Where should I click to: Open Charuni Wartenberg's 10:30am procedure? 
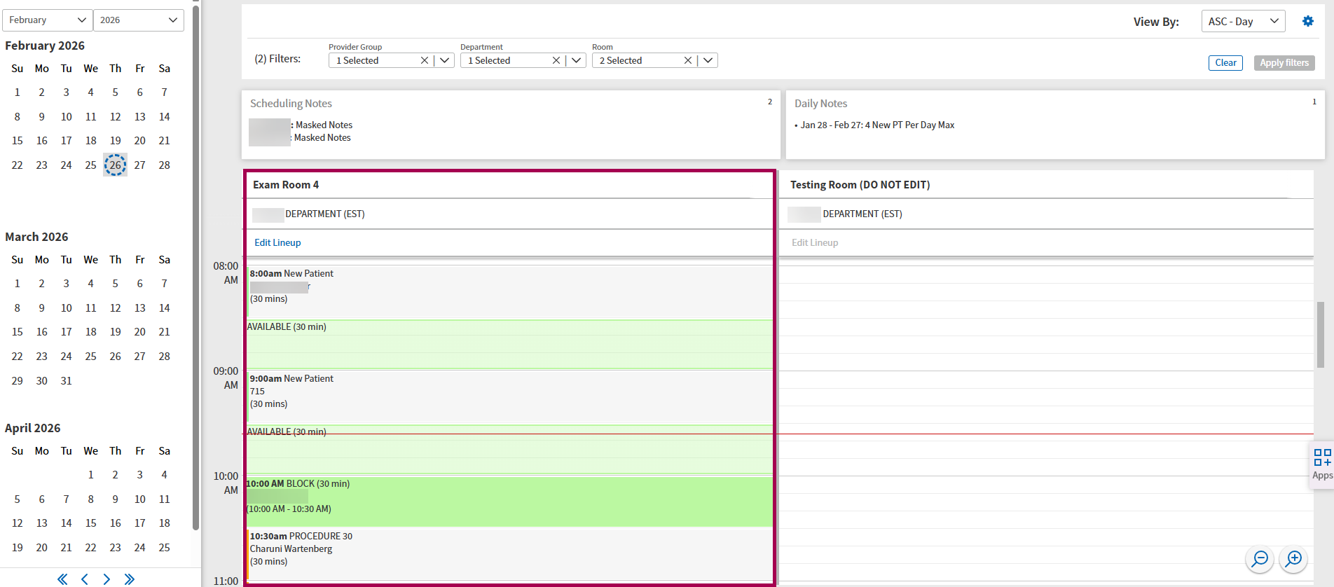point(509,554)
